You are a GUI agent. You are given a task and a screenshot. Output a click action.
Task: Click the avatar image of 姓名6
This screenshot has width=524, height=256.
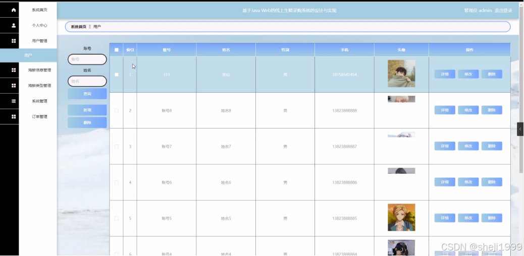[x=401, y=170]
